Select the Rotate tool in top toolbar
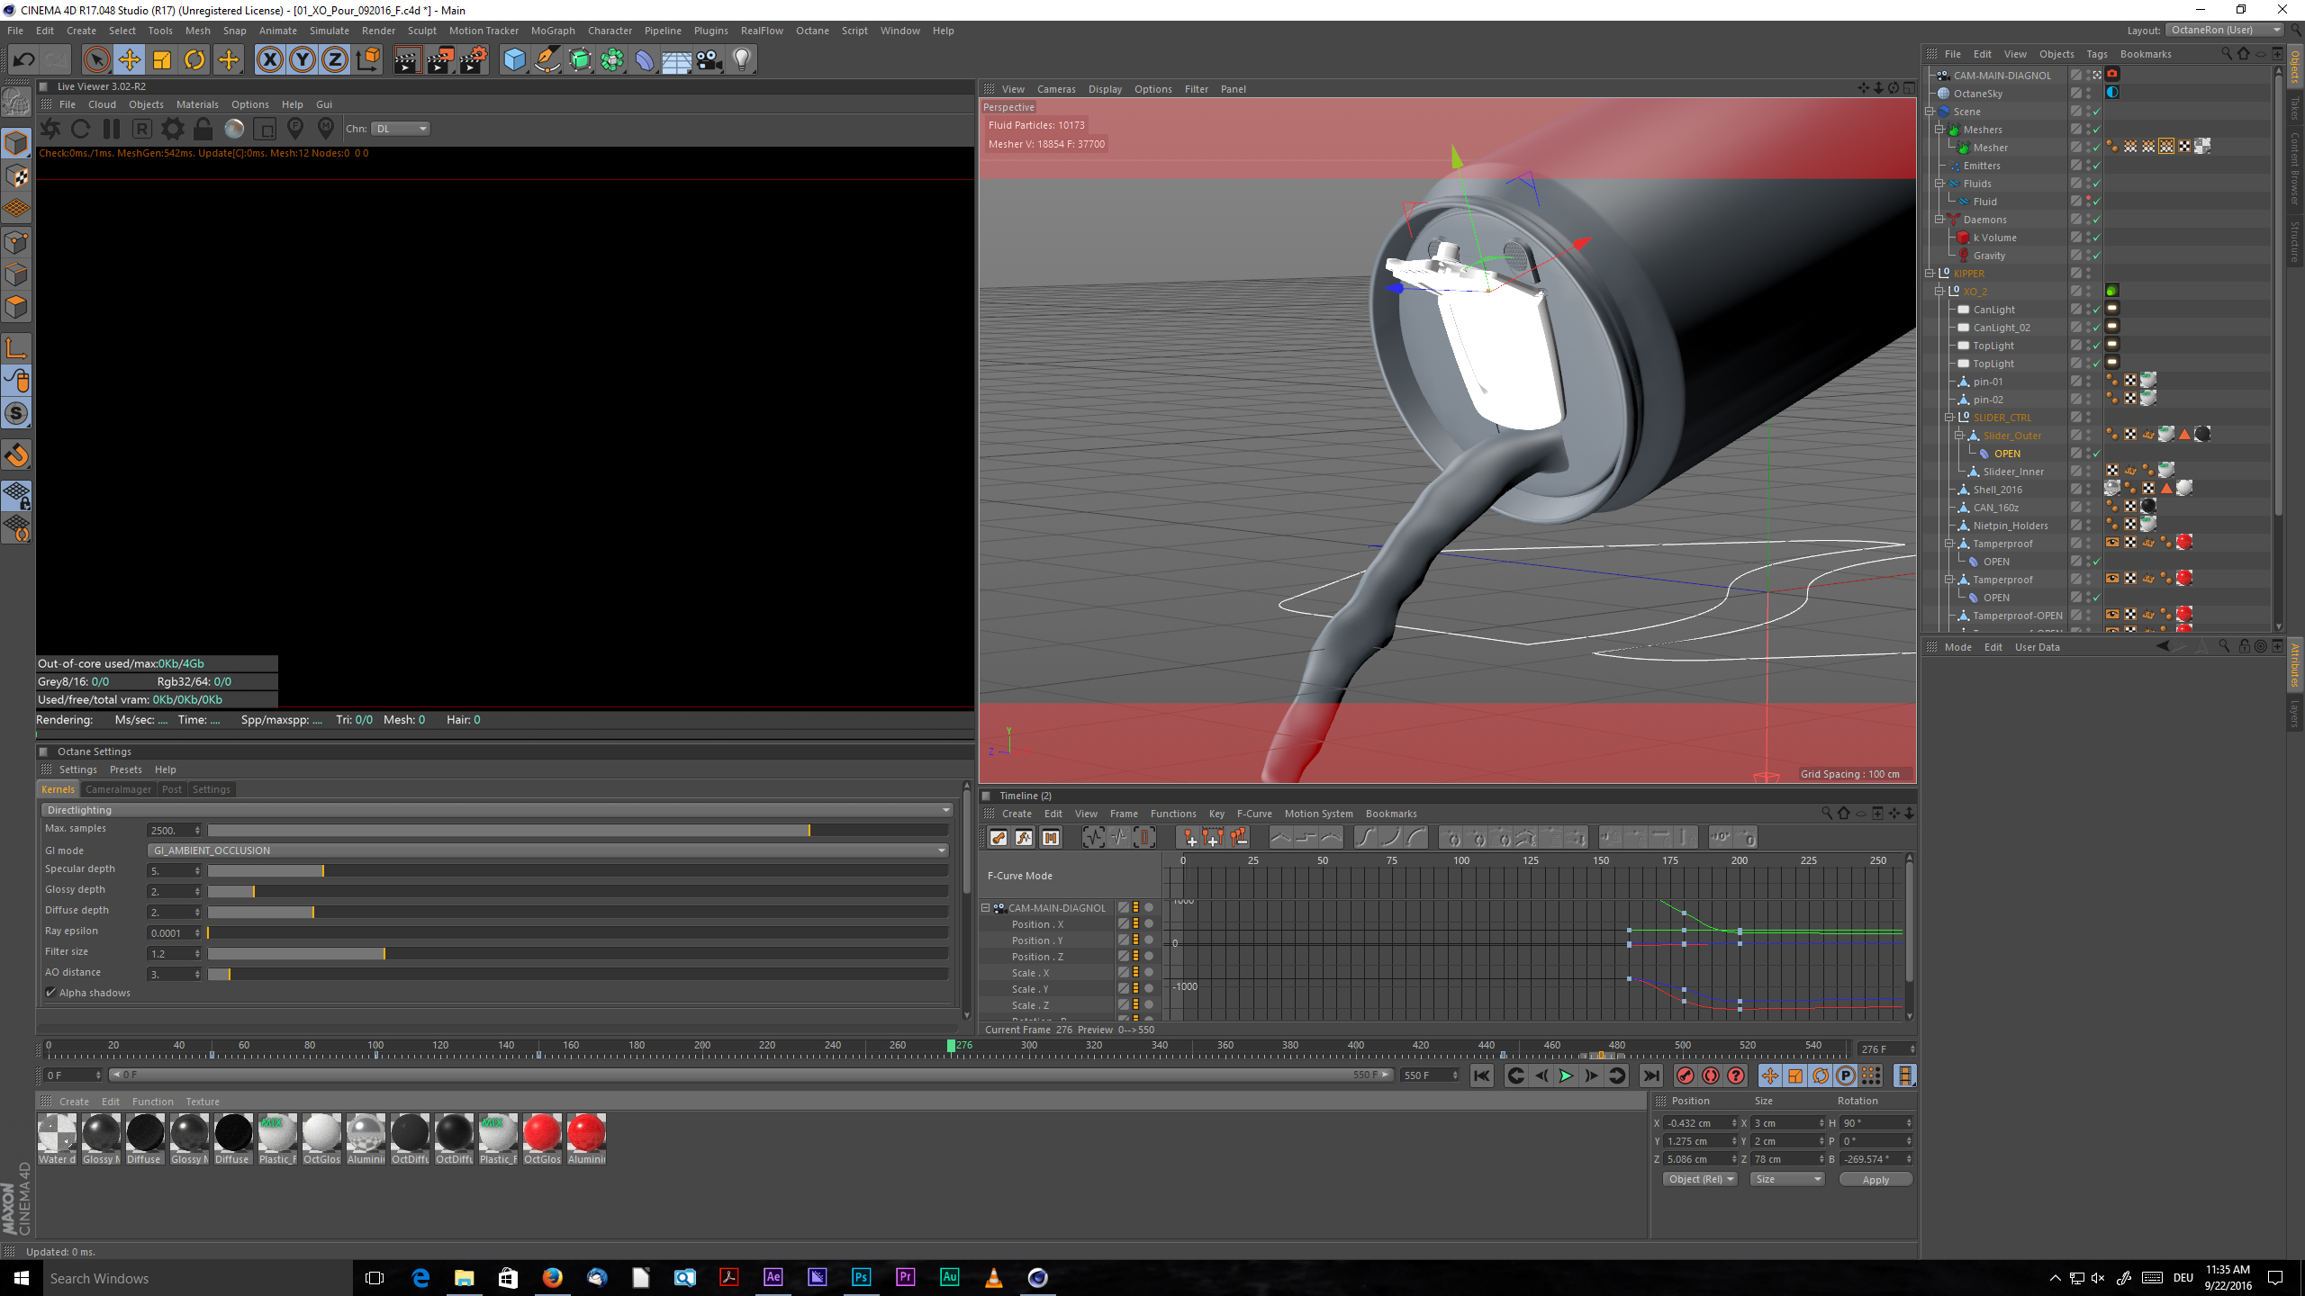The image size is (2305, 1296). pos(194,60)
